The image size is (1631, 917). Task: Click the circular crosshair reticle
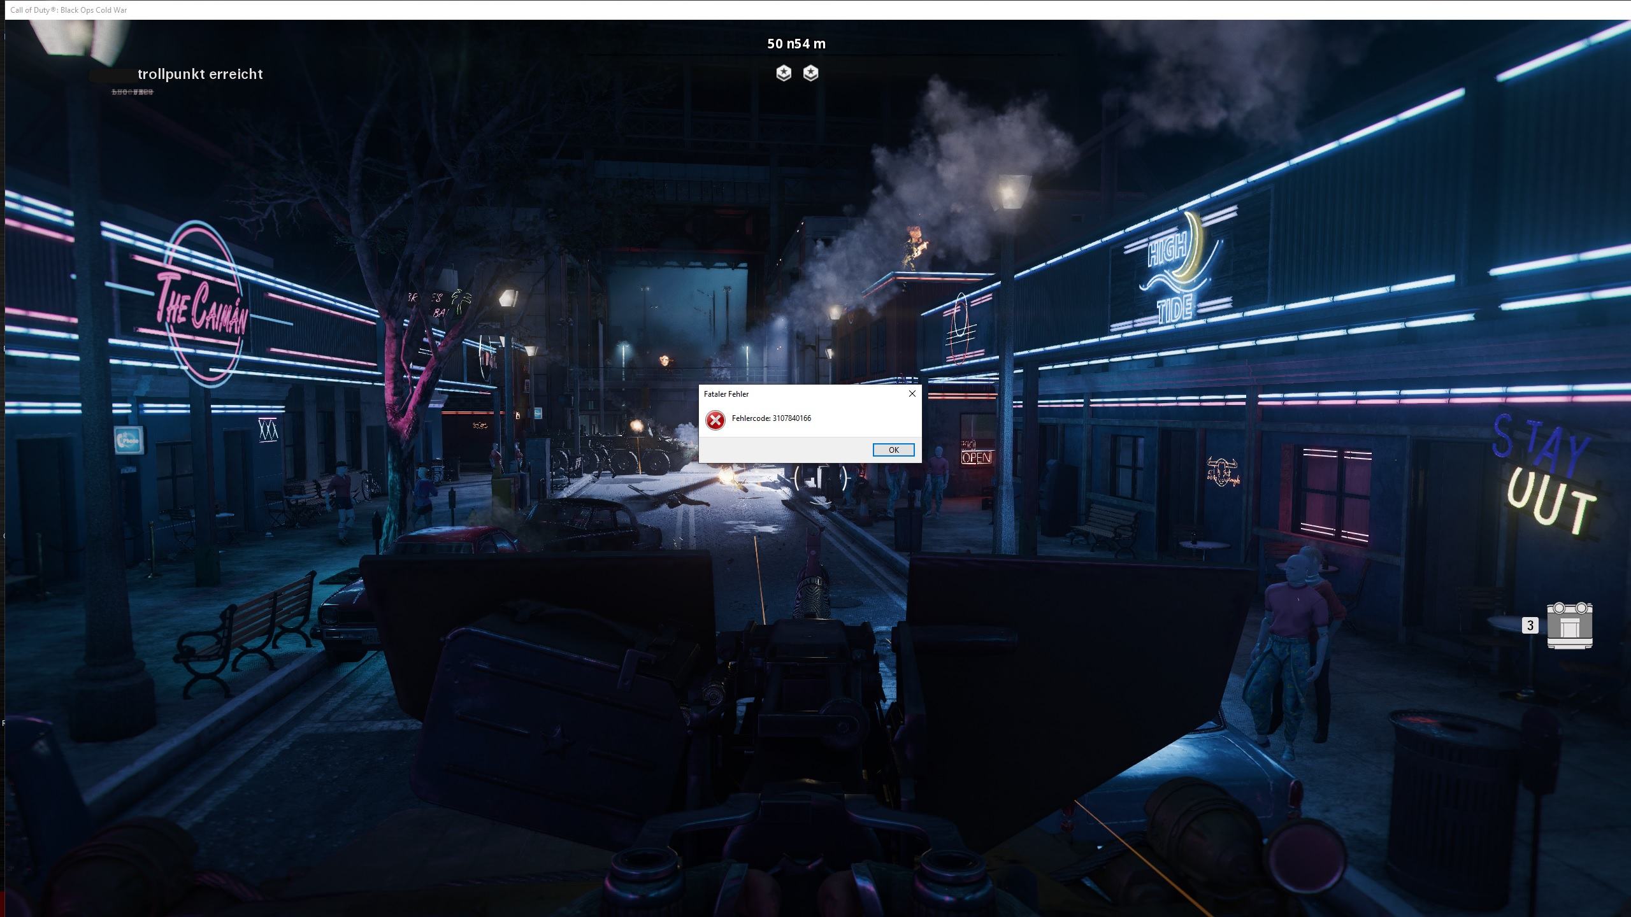821,478
